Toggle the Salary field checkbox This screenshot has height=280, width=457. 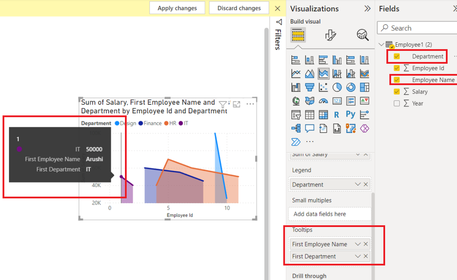point(397,91)
